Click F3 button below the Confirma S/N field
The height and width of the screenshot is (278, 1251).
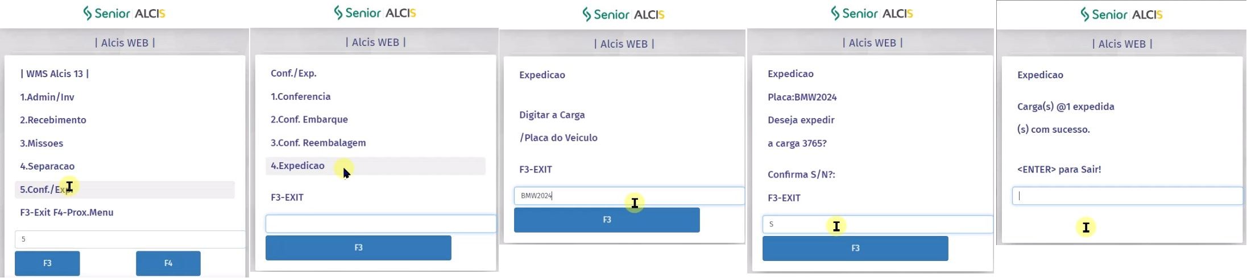pyautogui.click(x=855, y=248)
